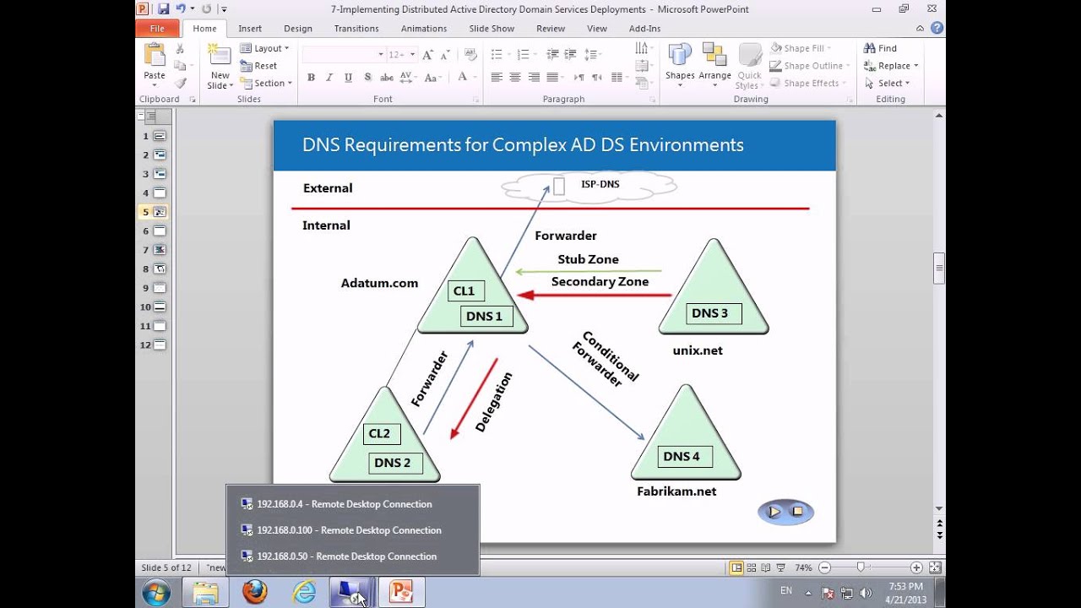The height and width of the screenshot is (608, 1081).
Task: Open the Quick Styles gallery
Action: (749, 66)
